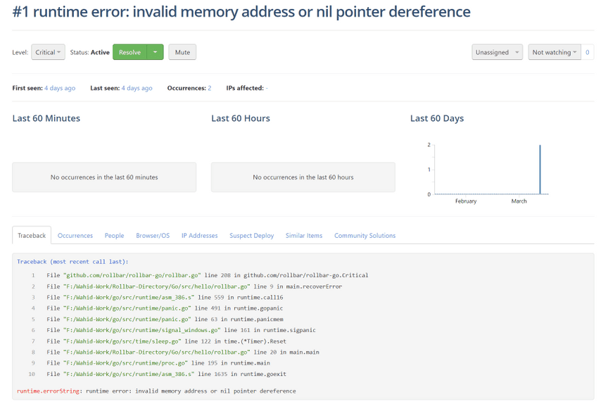Open the Suspect Deploy tab

coord(251,236)
